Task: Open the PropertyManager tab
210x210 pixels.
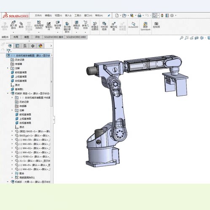Action: (x=17, y=46)
